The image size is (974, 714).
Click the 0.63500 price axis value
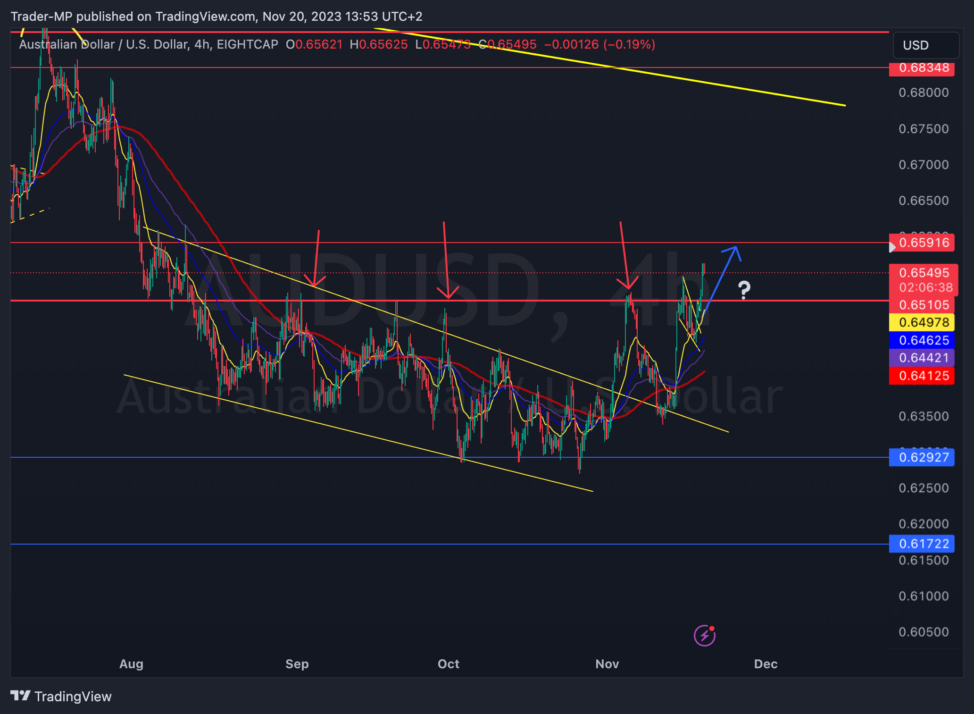[924, 416]
